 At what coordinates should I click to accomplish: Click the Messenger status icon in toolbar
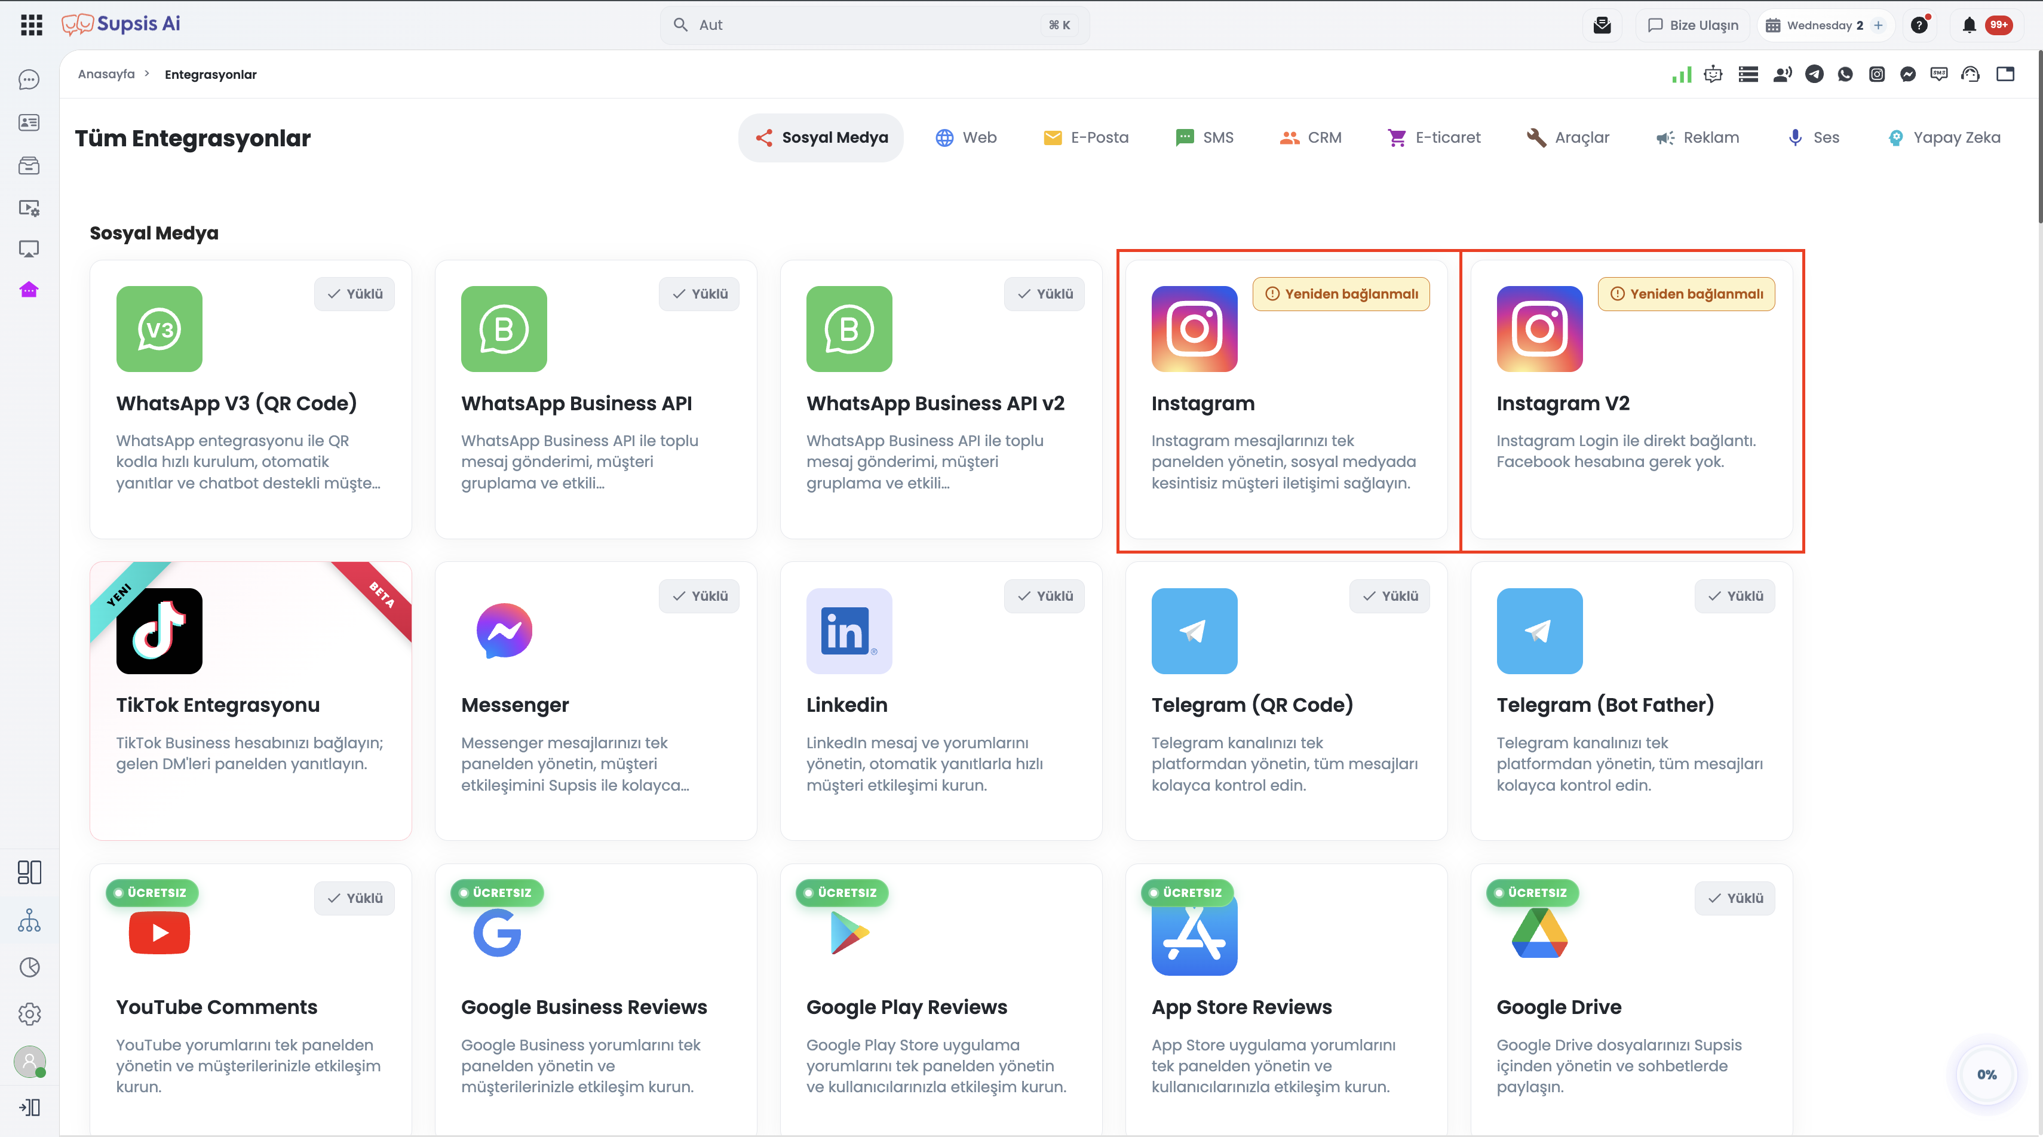[1907, 73]
